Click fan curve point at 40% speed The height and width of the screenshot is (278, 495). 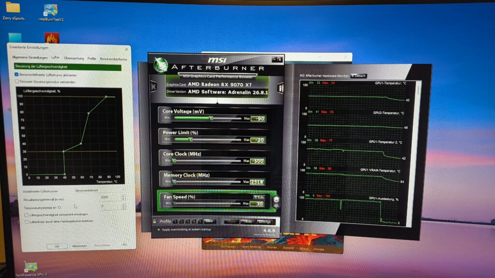(81, 144)
